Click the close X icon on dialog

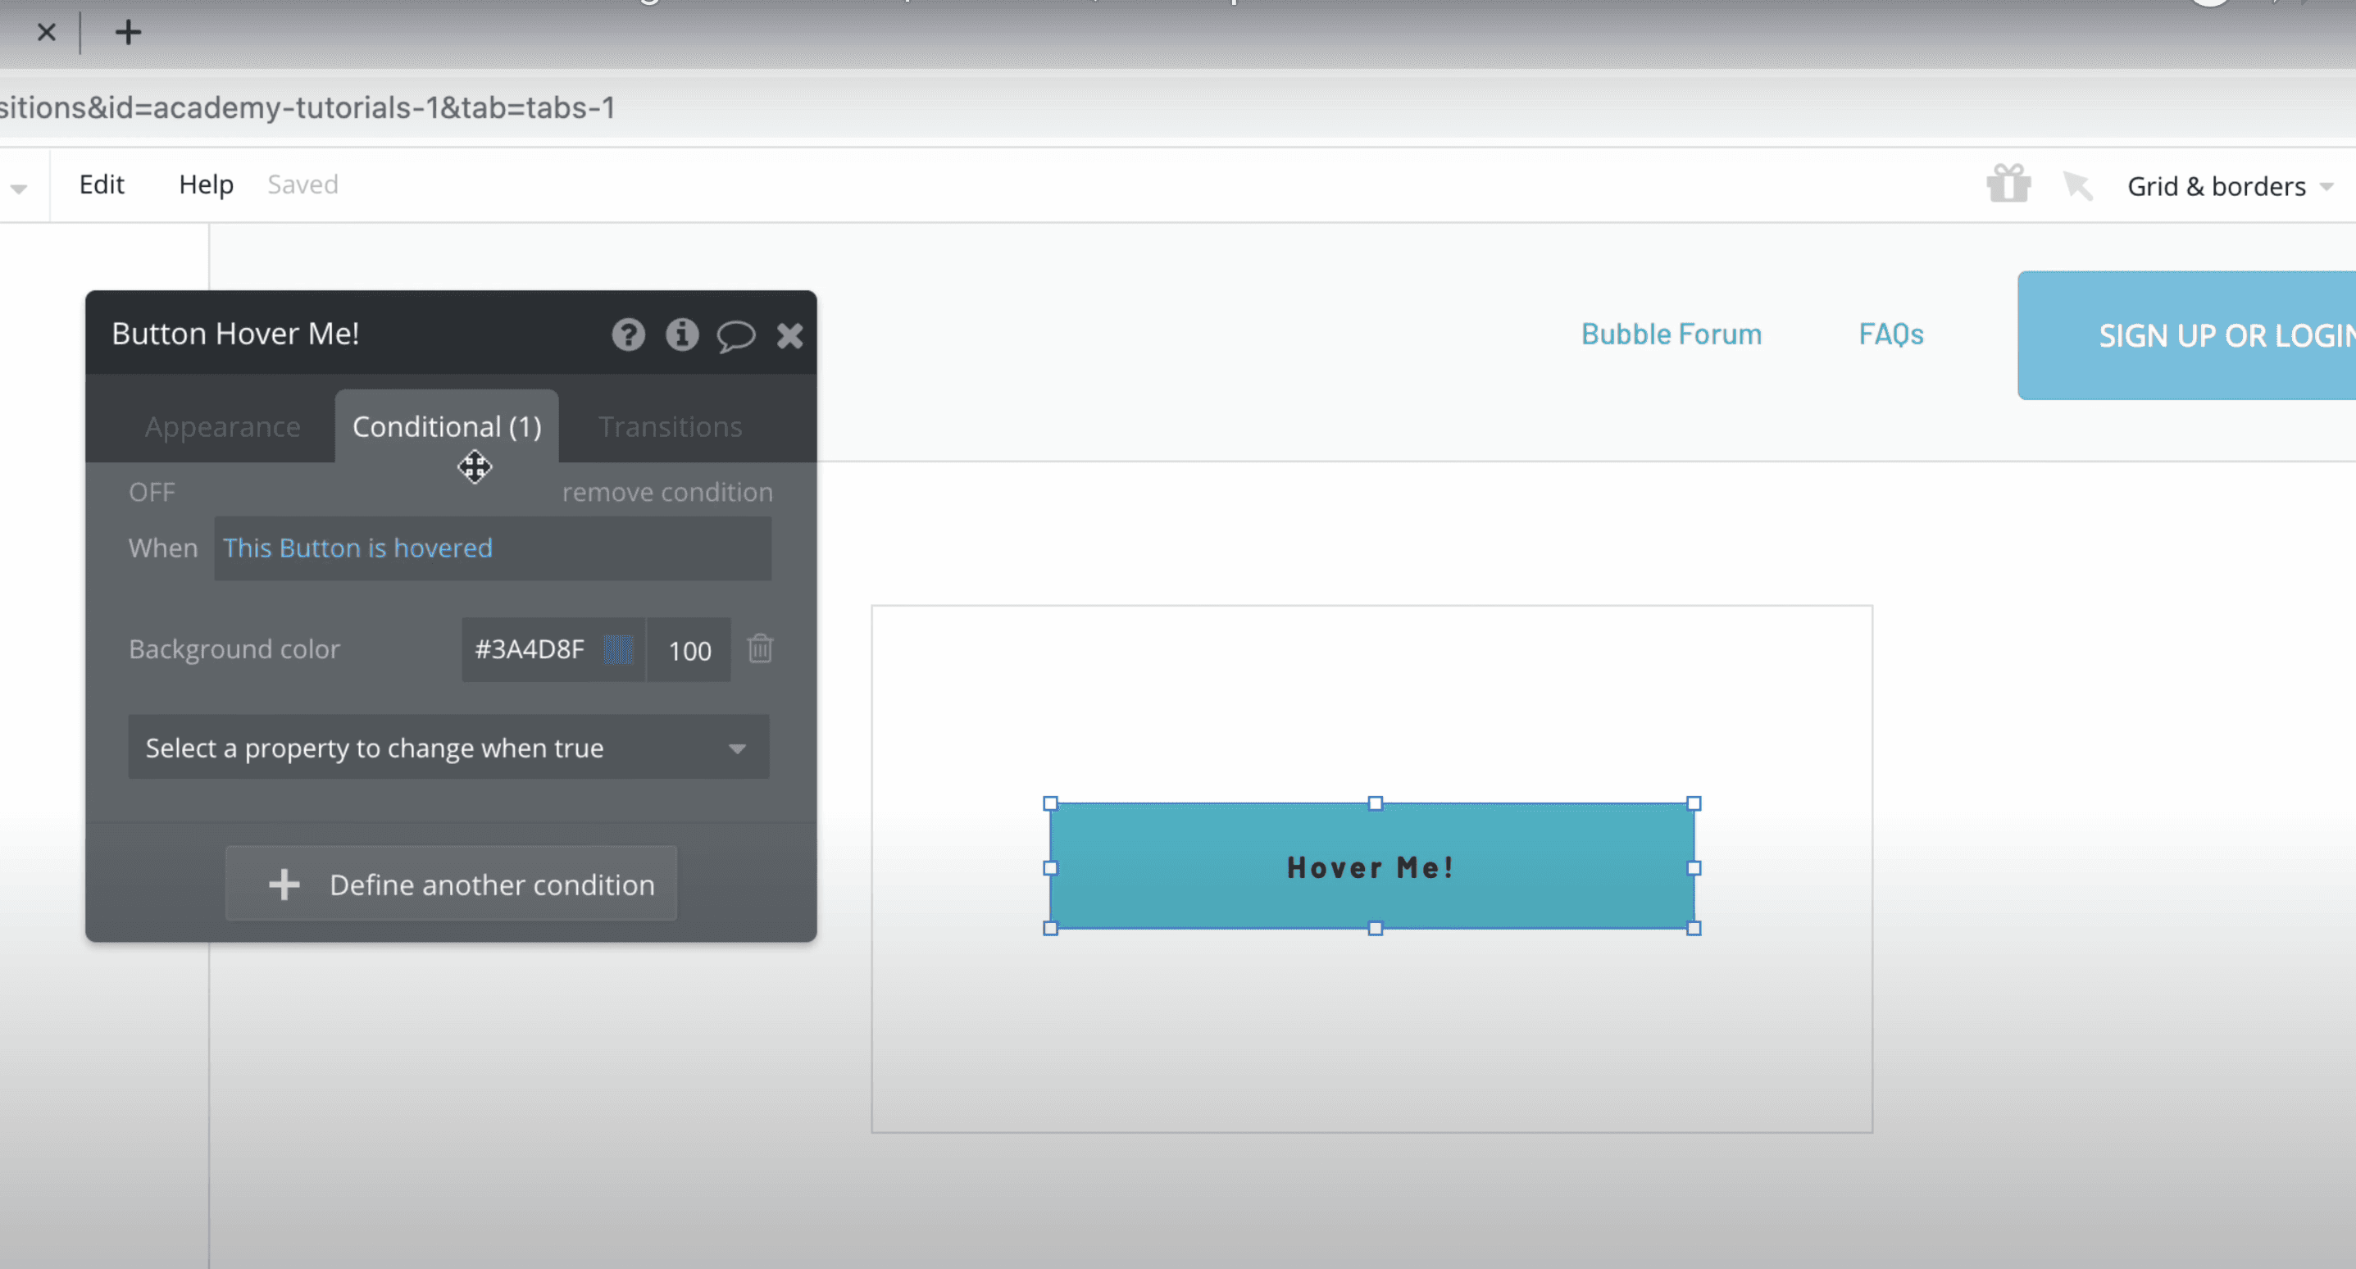pos(792,334)
